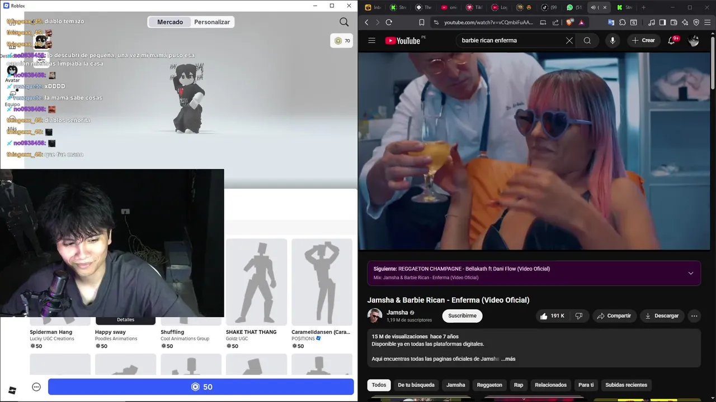Screen dimensions: 716x402
Task: Open site settings icon in address bar
Action: coord(437,22)
